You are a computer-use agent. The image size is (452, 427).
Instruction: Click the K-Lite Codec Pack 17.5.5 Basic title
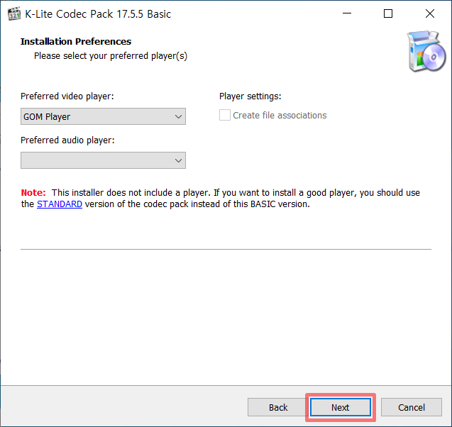click(x=98, y=13)
